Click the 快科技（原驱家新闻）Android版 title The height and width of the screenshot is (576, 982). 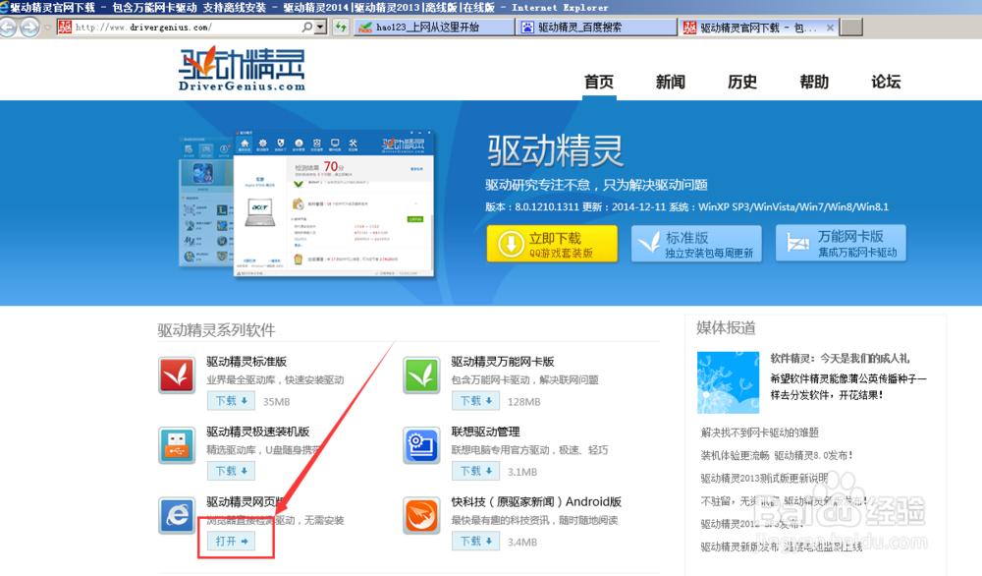pos(536,502)
